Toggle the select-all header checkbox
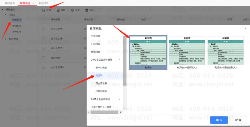 (44, 20)
